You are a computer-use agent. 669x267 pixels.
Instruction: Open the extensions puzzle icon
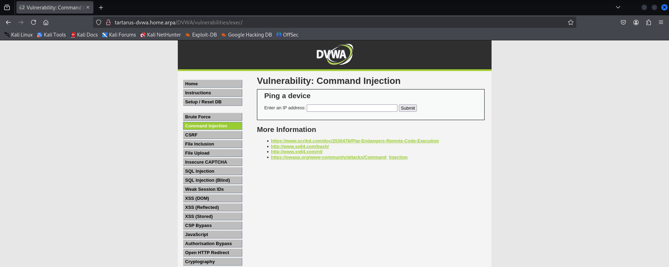(x=648, y=22)
